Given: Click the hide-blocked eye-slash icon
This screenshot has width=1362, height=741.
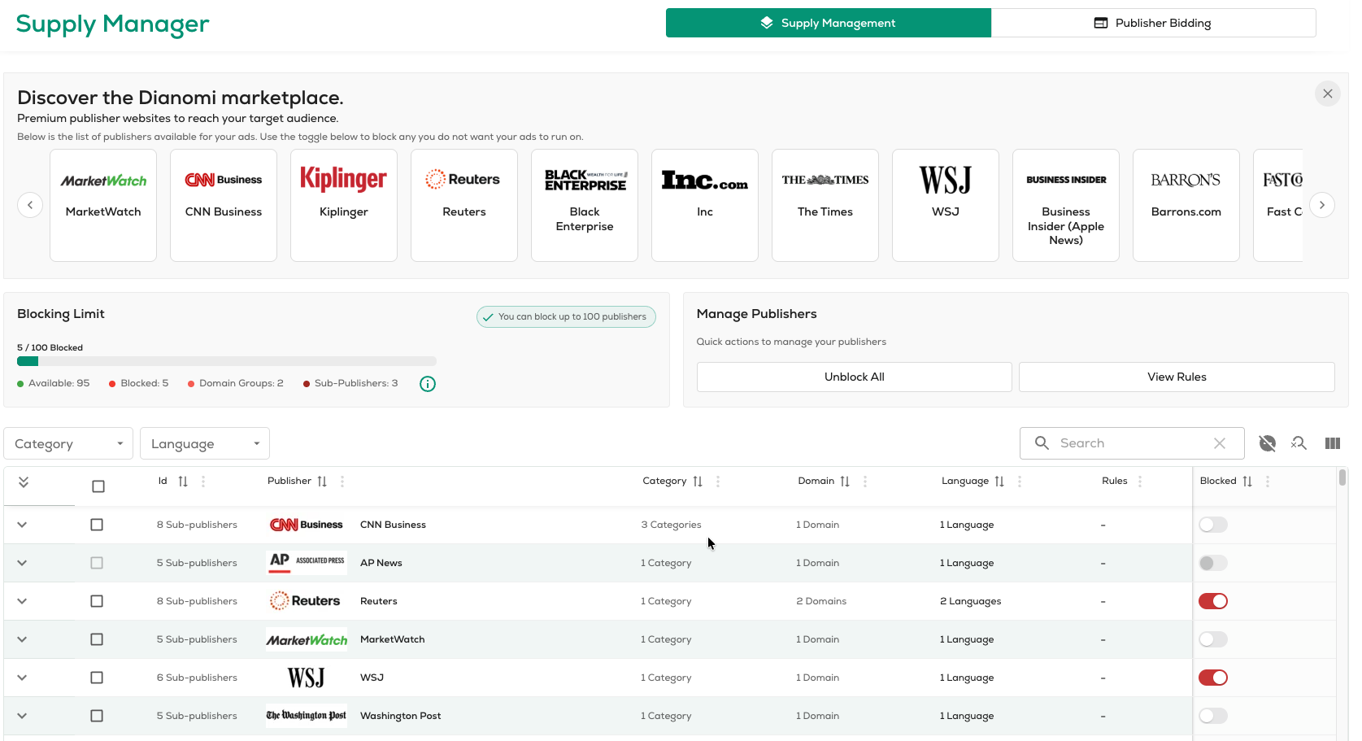Looking at the screenshot, I should tap(1268, 443).
